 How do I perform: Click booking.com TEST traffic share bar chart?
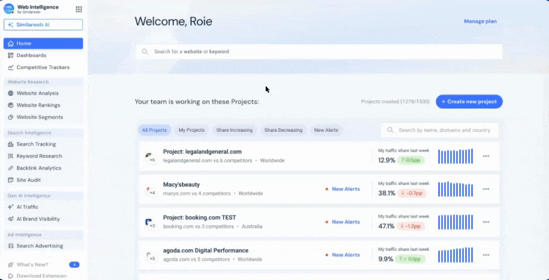(x=456, y=222)
